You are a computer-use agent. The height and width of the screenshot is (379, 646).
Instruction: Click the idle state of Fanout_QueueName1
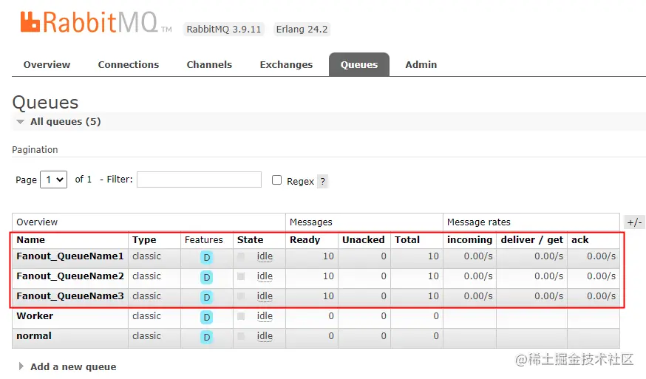pos(265,256)
